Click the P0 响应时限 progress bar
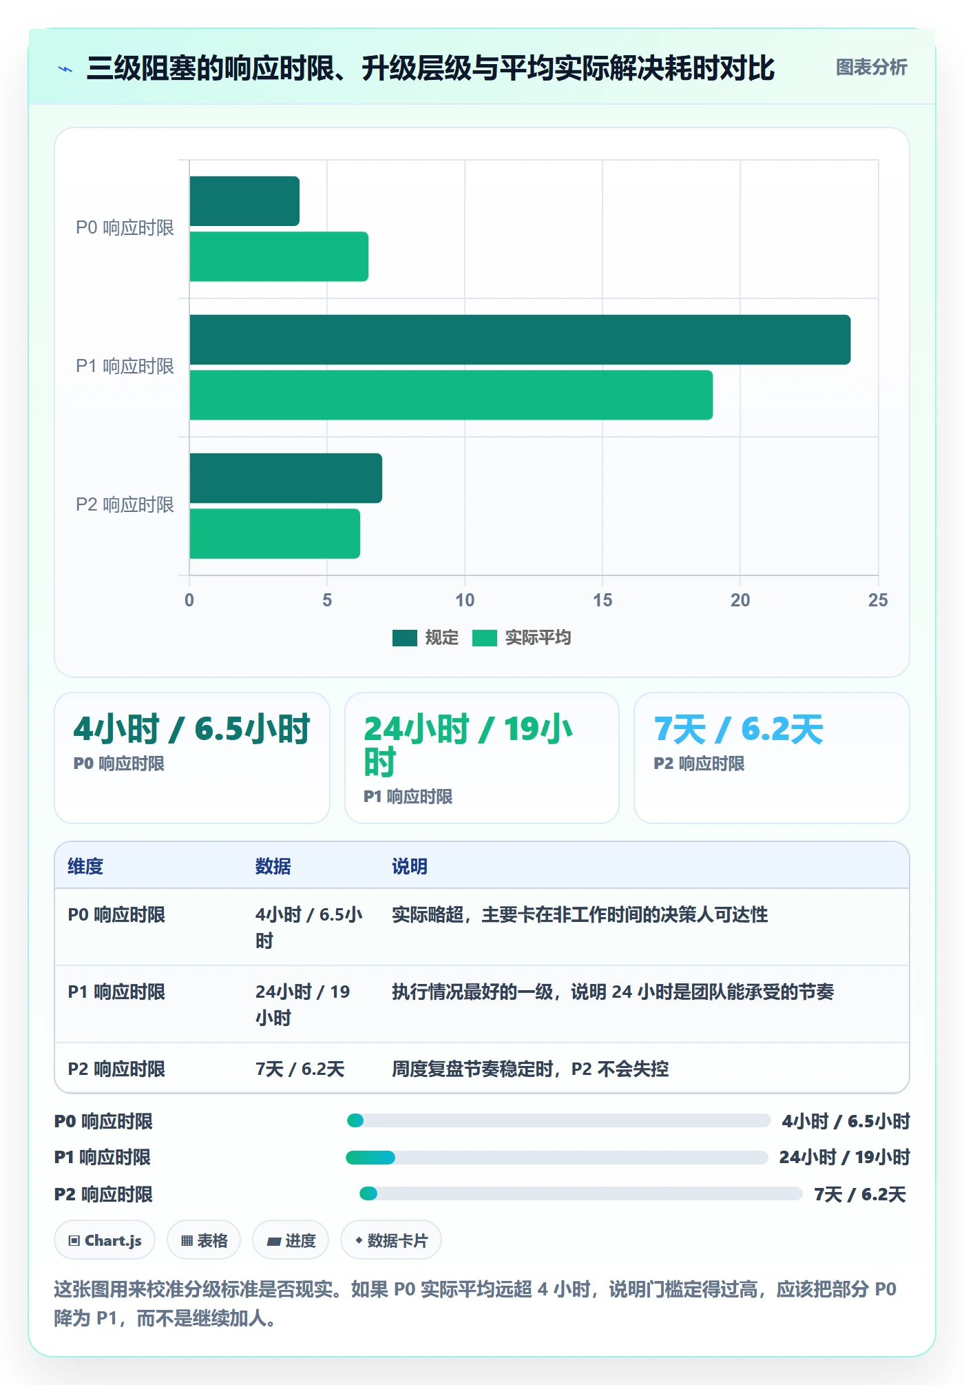The width and height of the screenshot is (964, 1385). 559,1120
